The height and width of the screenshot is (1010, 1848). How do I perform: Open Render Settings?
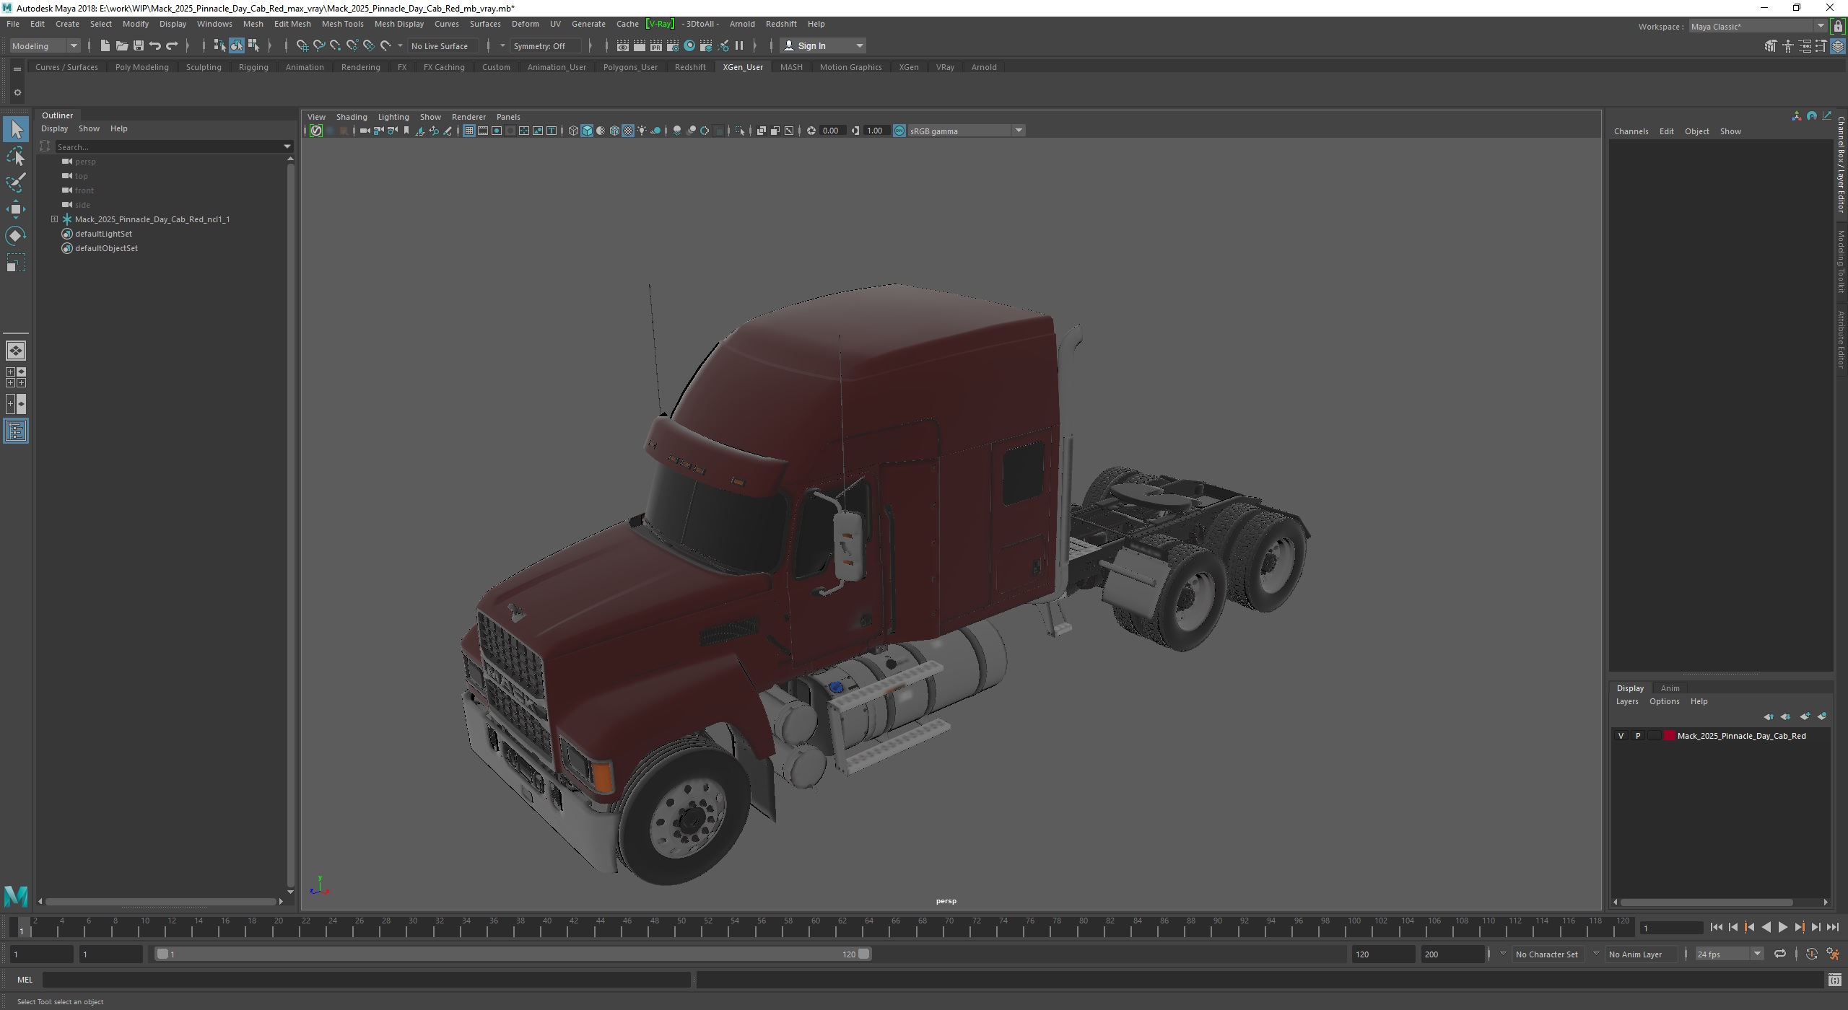click(672, 45)
